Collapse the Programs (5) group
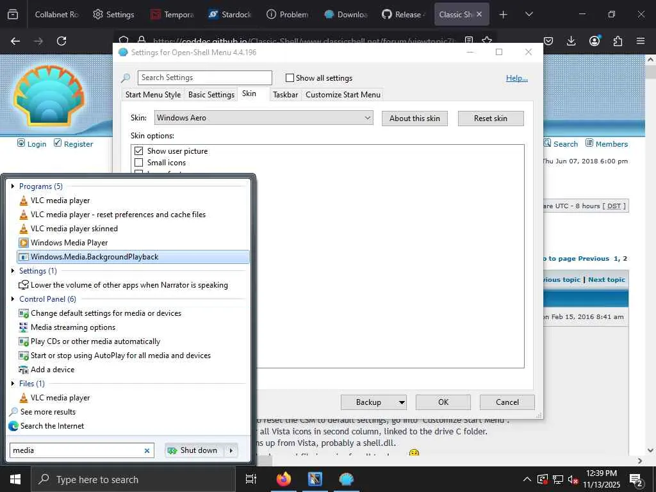Viewport: 656px width, 492px height. point(13,186)
